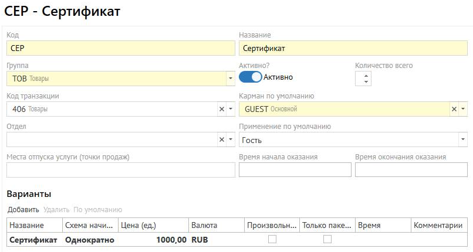Image resolution: width=473 pixels, height=252 pixels.
Task: Focus the Код input field
Action: [x=120, y=48]
